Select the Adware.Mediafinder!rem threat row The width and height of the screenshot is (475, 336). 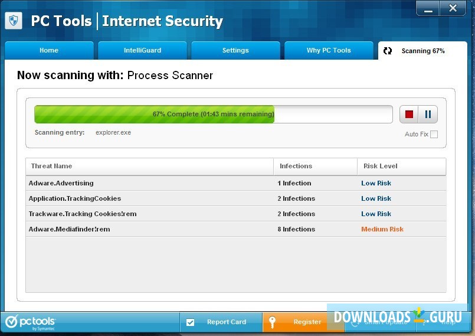[x=236, y=229]
